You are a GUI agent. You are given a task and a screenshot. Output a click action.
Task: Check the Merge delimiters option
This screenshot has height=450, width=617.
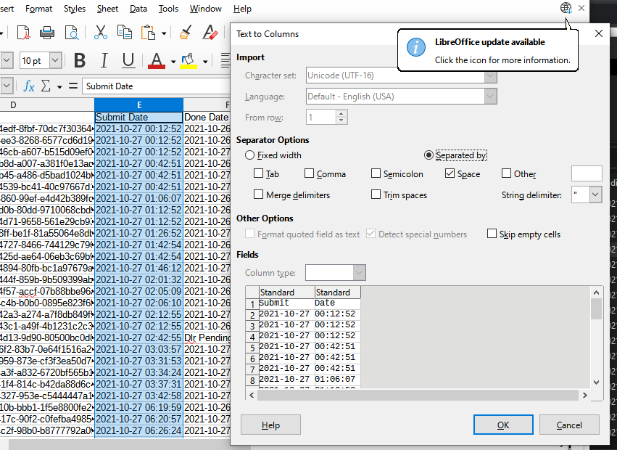[259, 195]
